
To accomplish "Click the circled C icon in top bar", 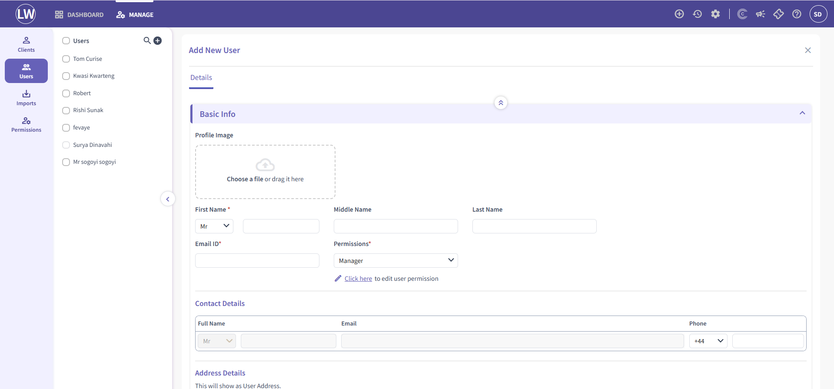I will click(742, 14).
